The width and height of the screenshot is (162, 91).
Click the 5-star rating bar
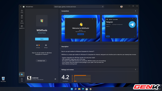point(82,75)
